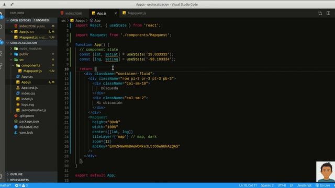Click line number 20 in the gutter
The width and height of the screenshot is (335, 188).
click(x=66, y=118)
